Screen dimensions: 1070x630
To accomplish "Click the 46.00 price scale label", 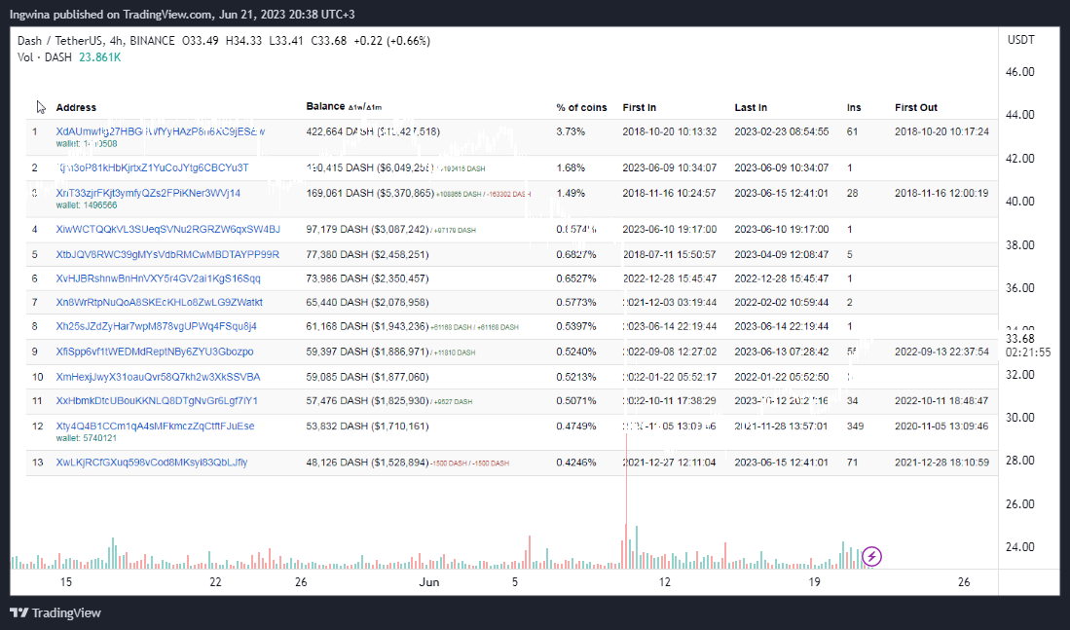I will coord(1019,72).
